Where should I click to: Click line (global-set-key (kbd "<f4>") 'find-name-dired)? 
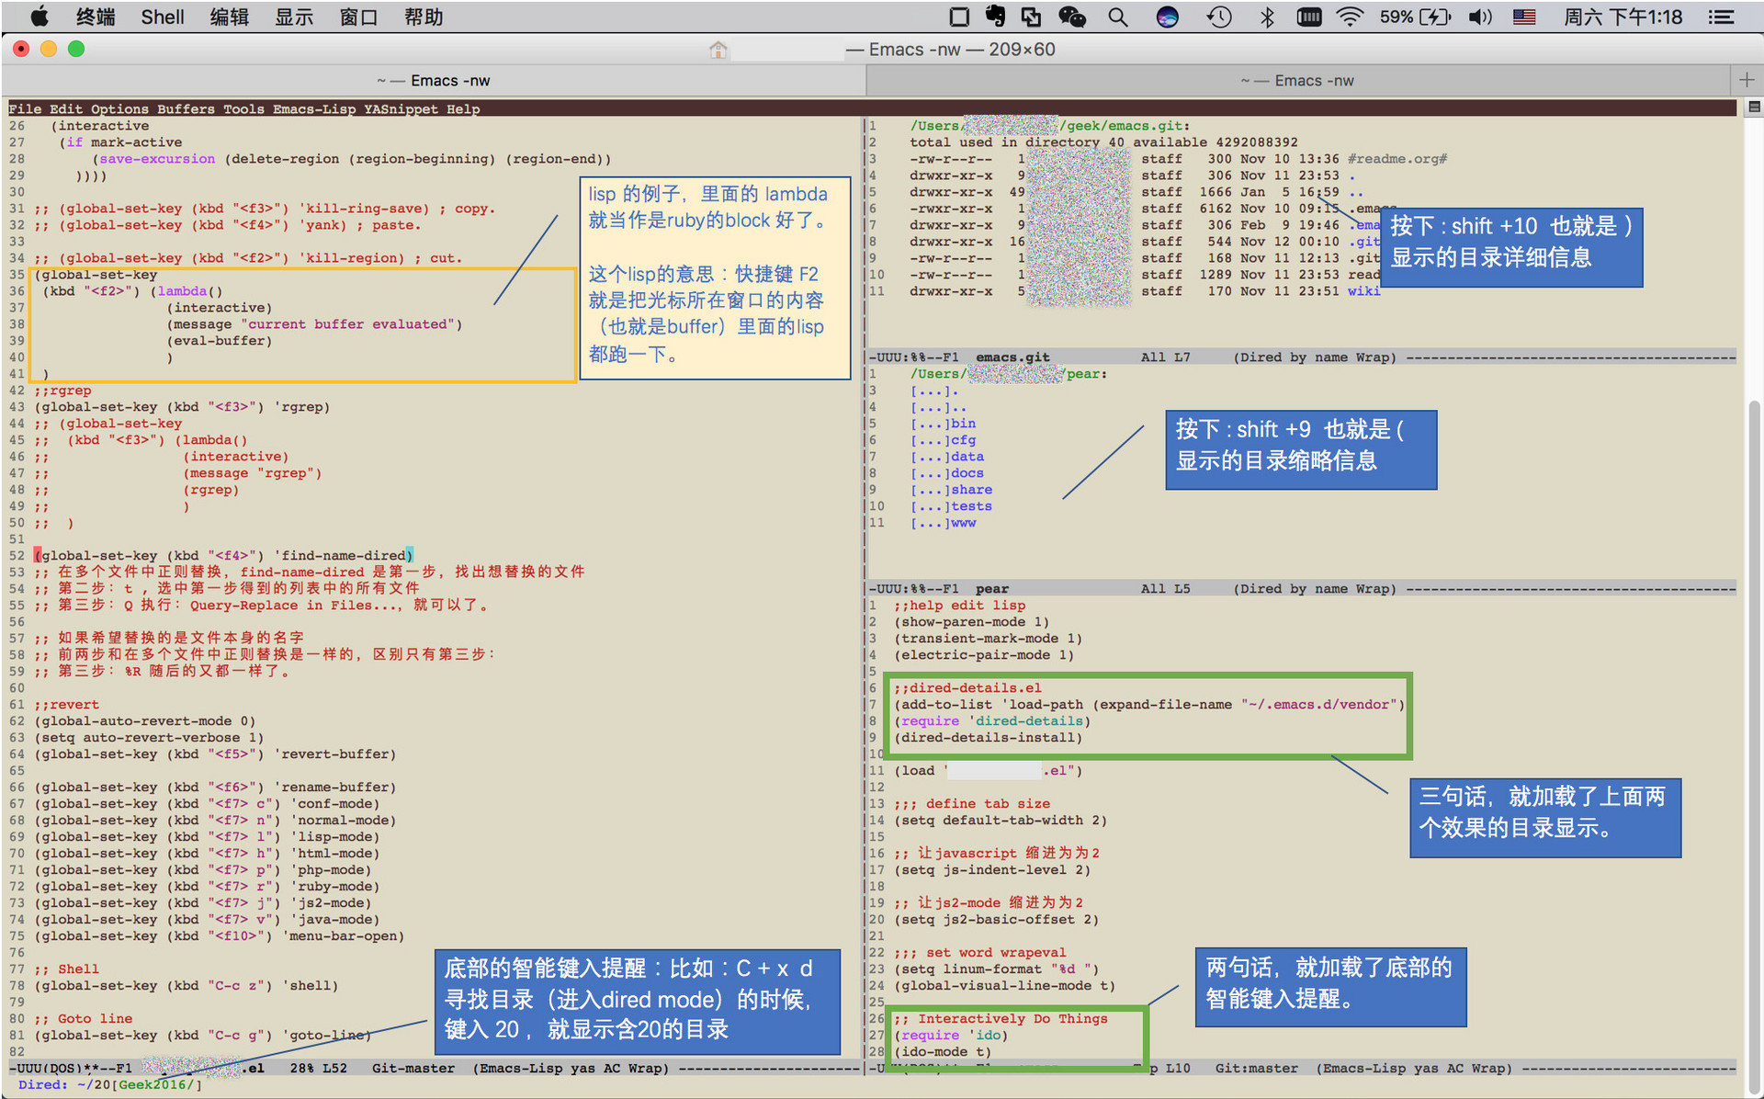[224, 556]
